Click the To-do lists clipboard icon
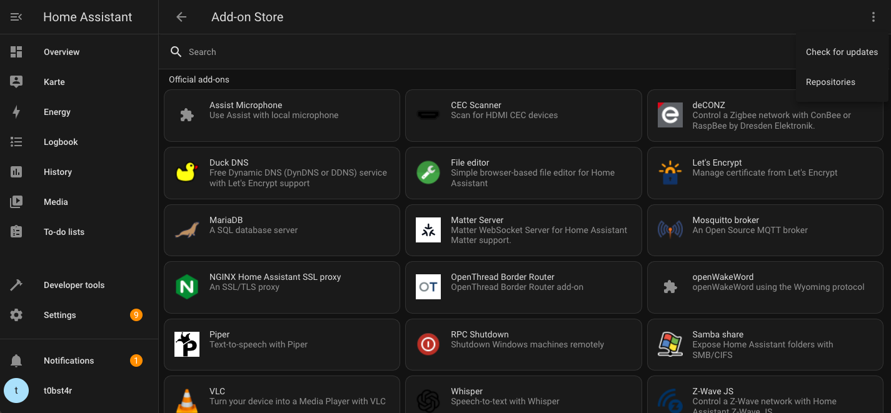 click(x=16, y=232)
